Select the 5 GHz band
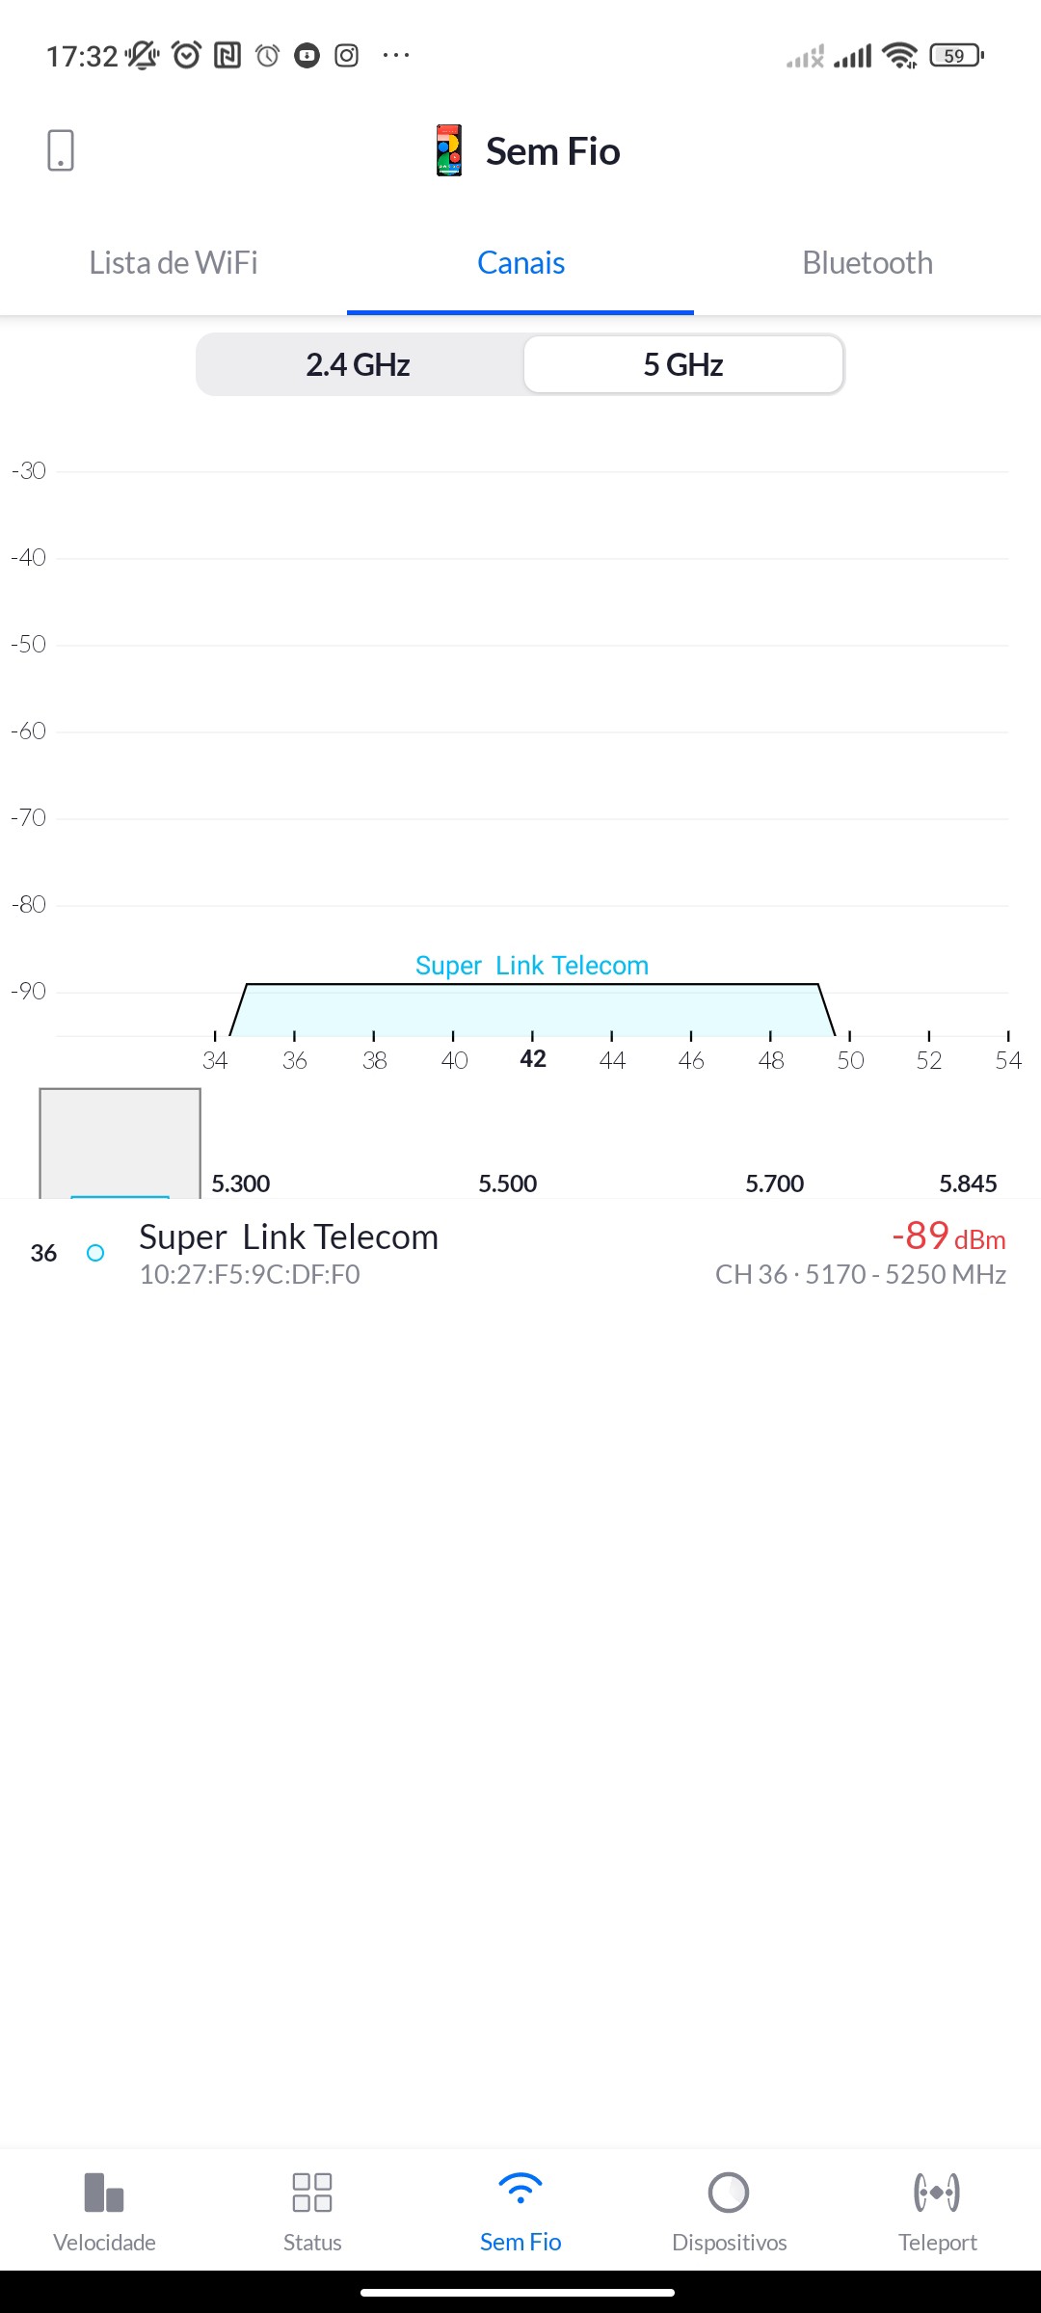Viewport: 1041px width, 2313px height. point(683,364)
